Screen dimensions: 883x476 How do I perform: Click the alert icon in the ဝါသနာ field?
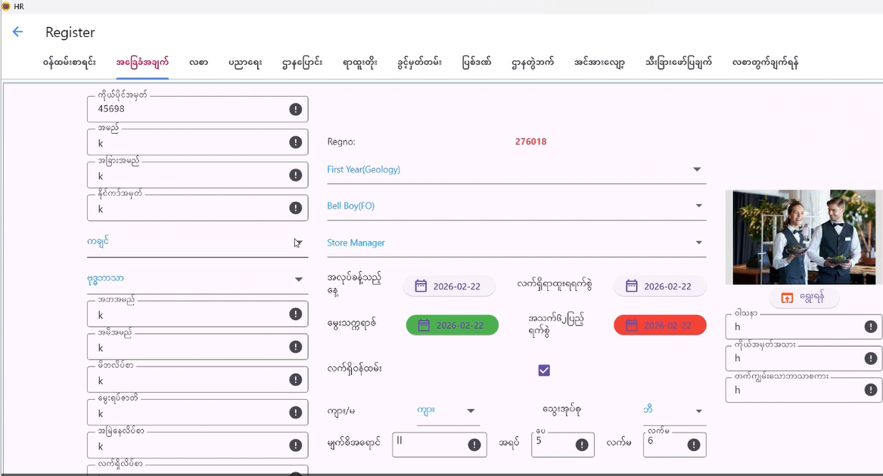coord(871,326)
